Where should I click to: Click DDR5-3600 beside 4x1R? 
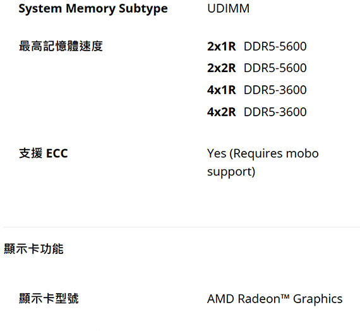click(275, 90)
